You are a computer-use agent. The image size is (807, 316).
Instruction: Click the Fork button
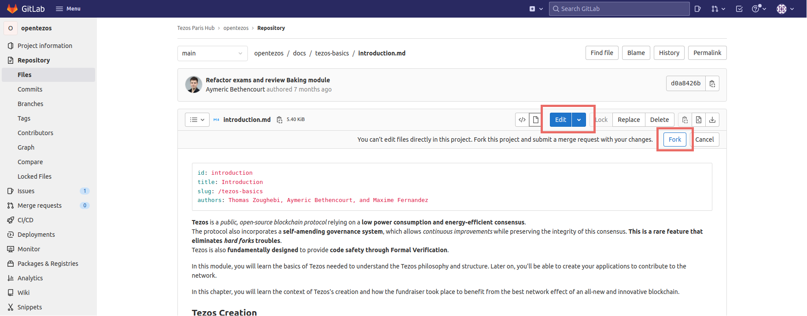[x=674, y=140]
